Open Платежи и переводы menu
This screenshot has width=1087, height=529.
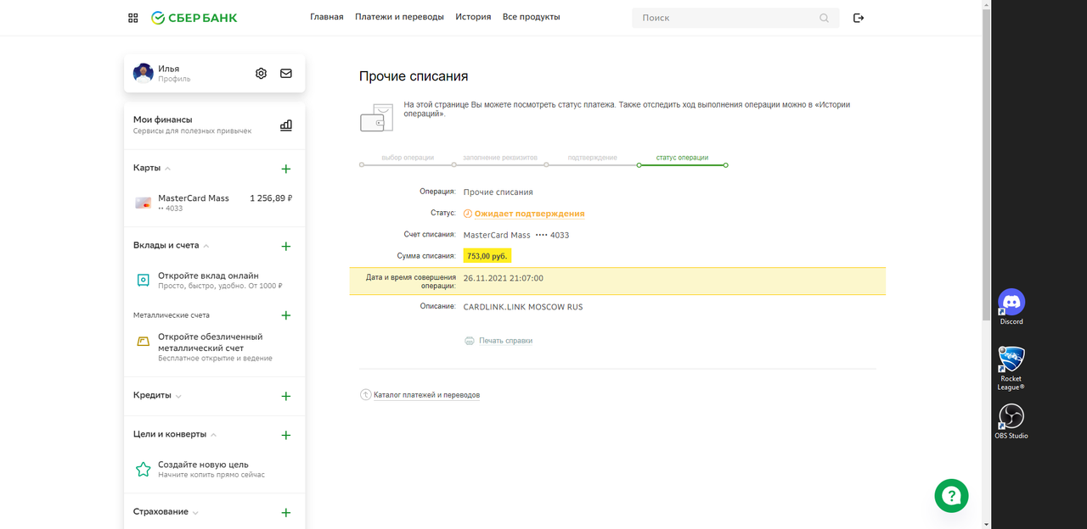coord(399,17)
